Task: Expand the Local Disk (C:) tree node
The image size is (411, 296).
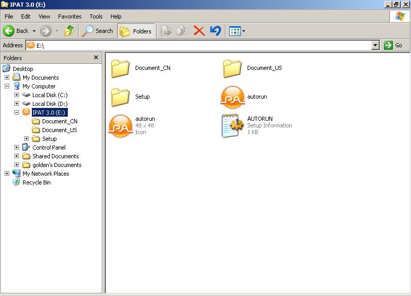Action: pyautogui.click(x=16, y=95)
